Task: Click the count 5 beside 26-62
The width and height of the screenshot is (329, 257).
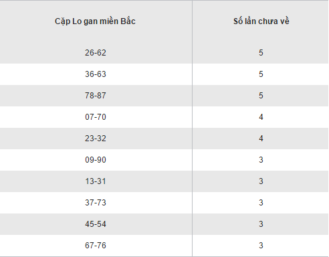Action: click(x=261, y=53)
